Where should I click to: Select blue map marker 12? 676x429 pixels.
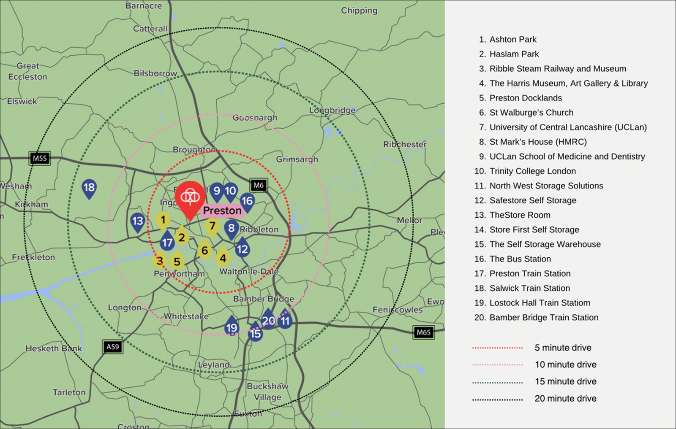(242, 248)
